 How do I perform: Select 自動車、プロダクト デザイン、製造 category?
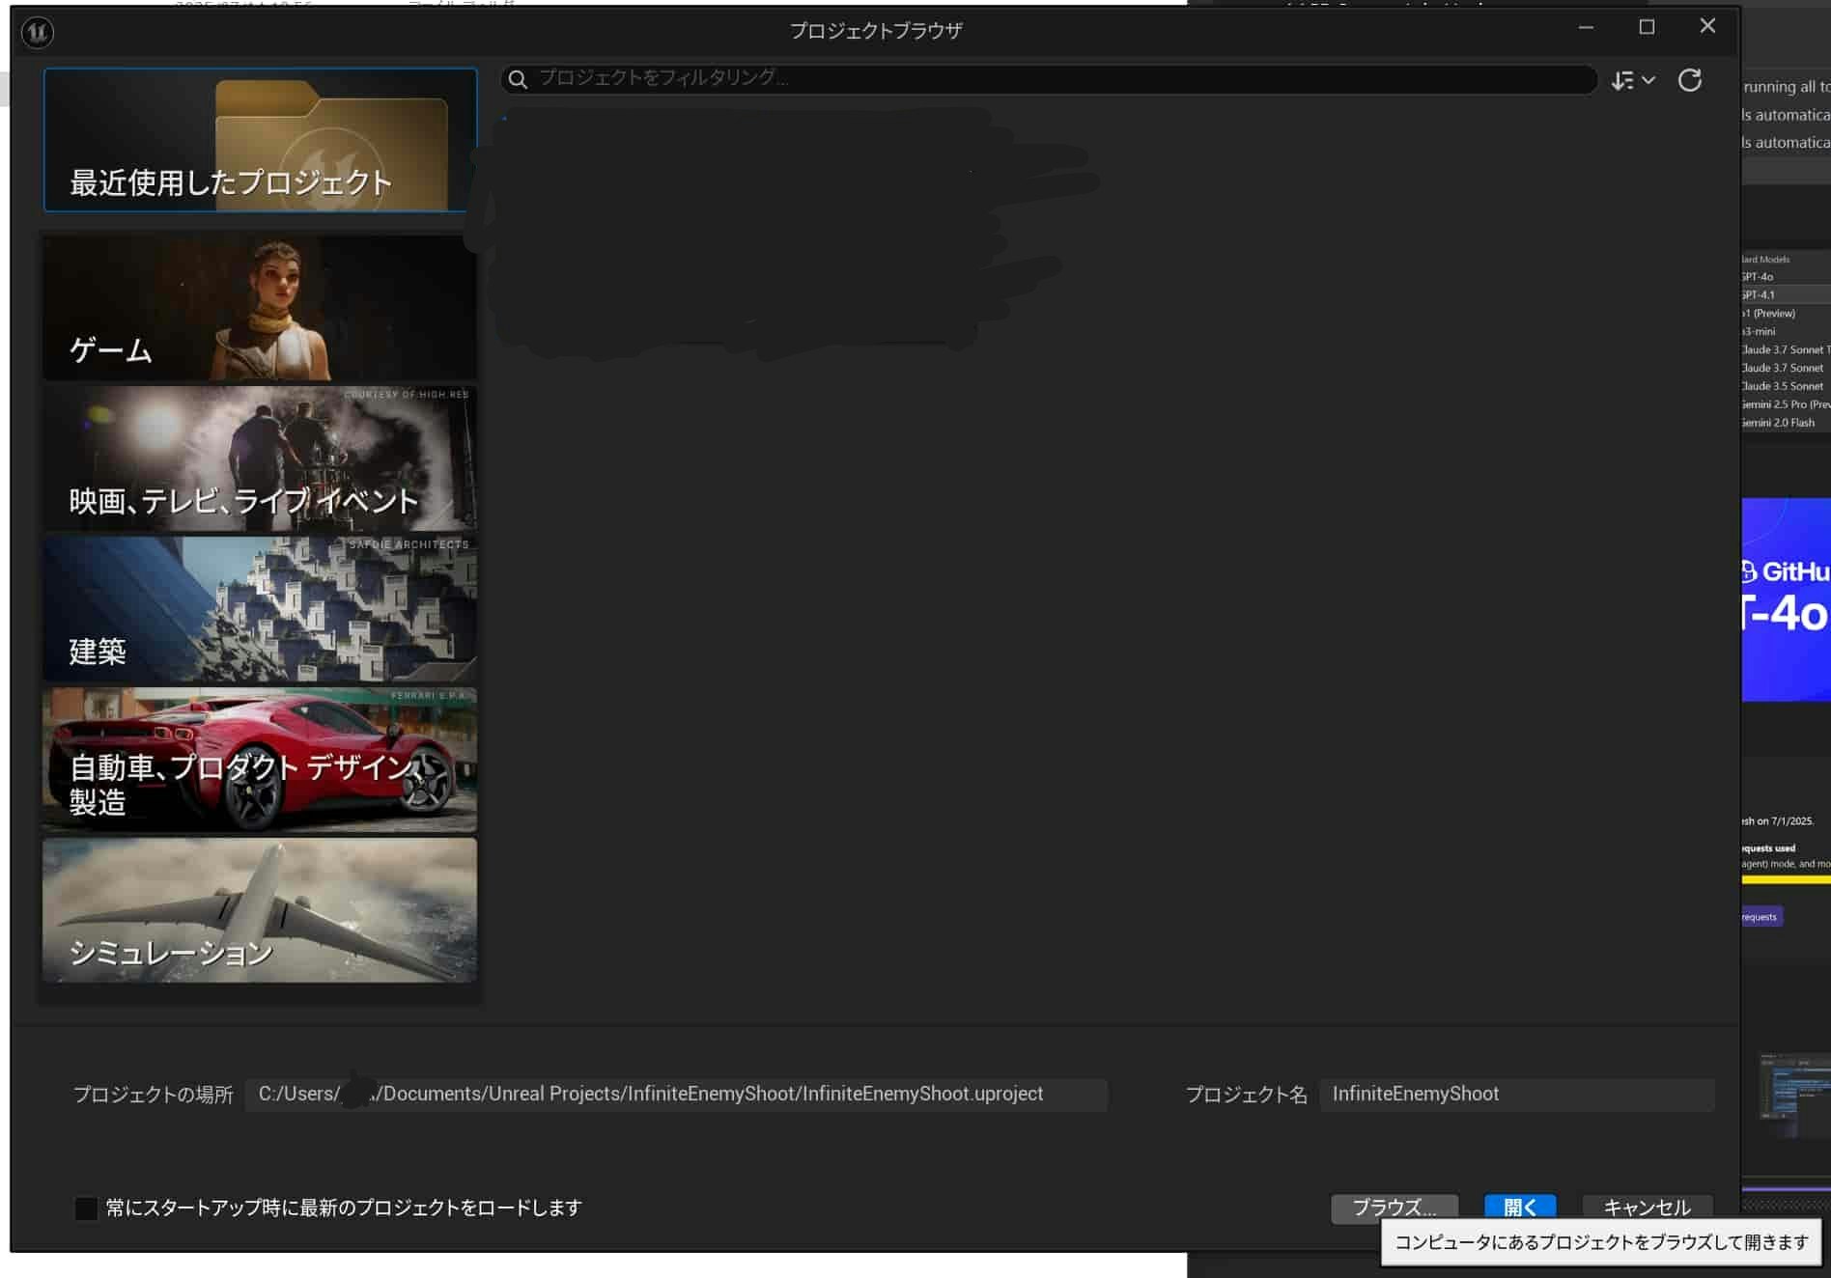pos(260,760)
